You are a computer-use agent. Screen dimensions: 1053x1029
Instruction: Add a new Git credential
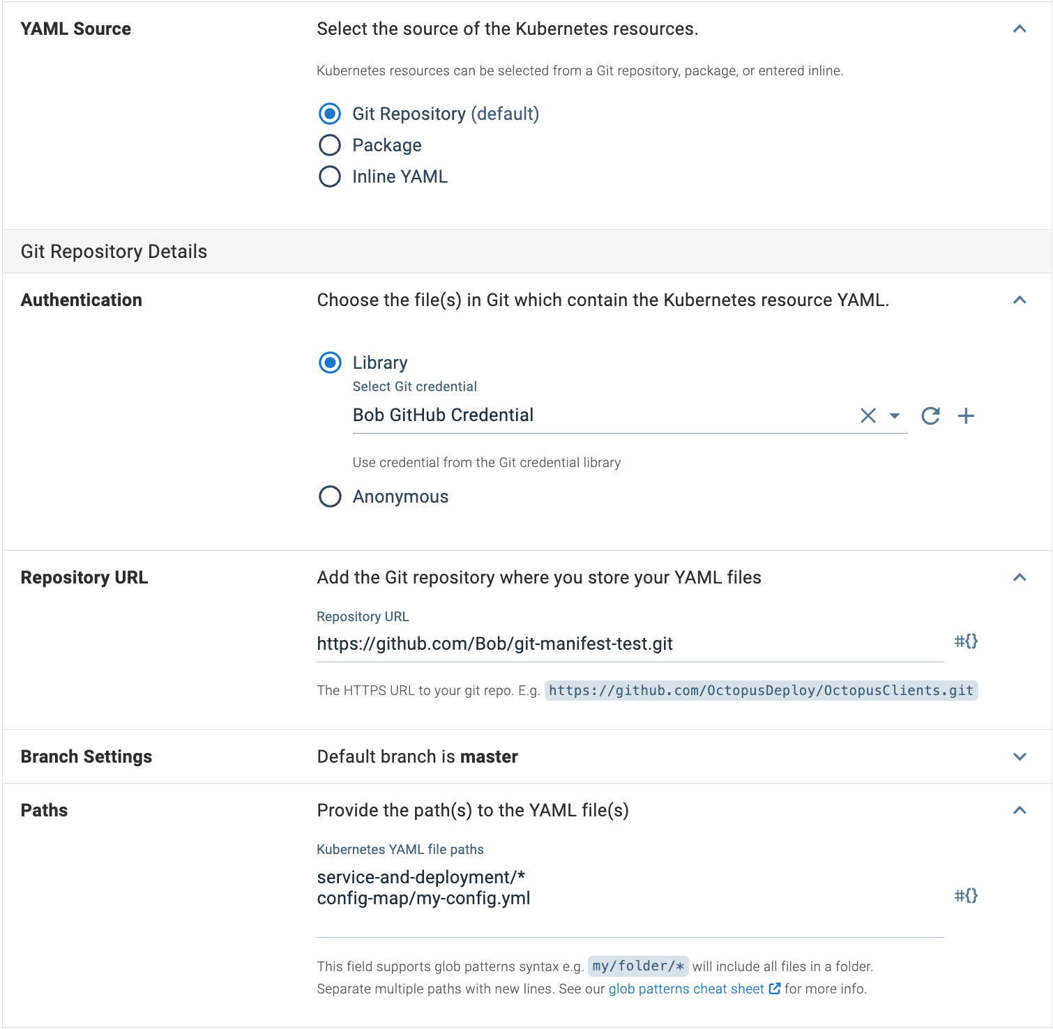tap(967, 416)
